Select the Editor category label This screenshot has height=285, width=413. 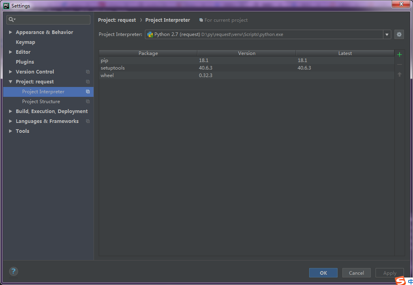[23, 52]
